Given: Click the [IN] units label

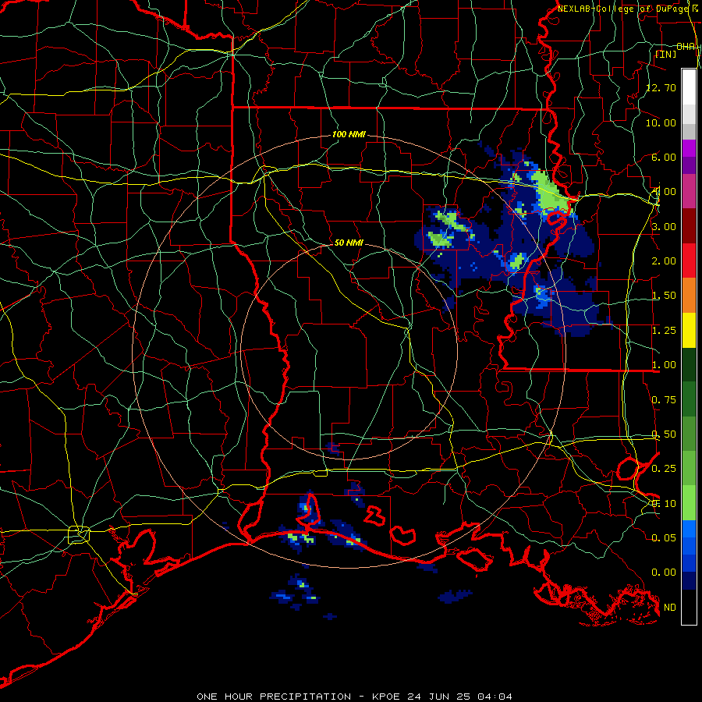Looking at the screenshot, I should (x=666, y=54).
